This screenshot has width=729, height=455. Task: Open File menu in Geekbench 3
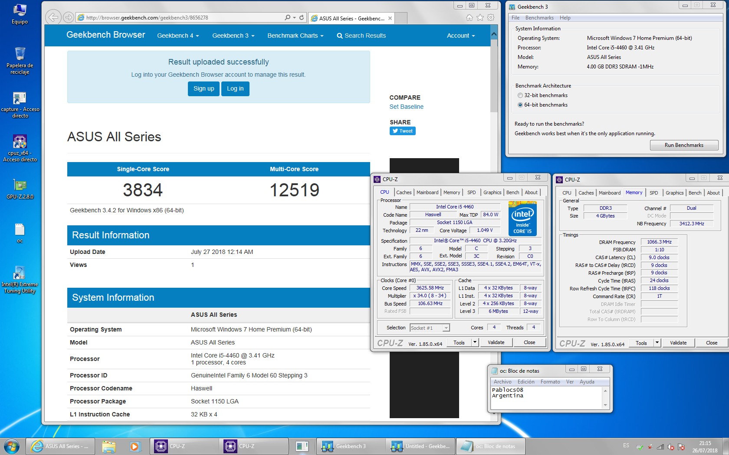pos(515,18)
